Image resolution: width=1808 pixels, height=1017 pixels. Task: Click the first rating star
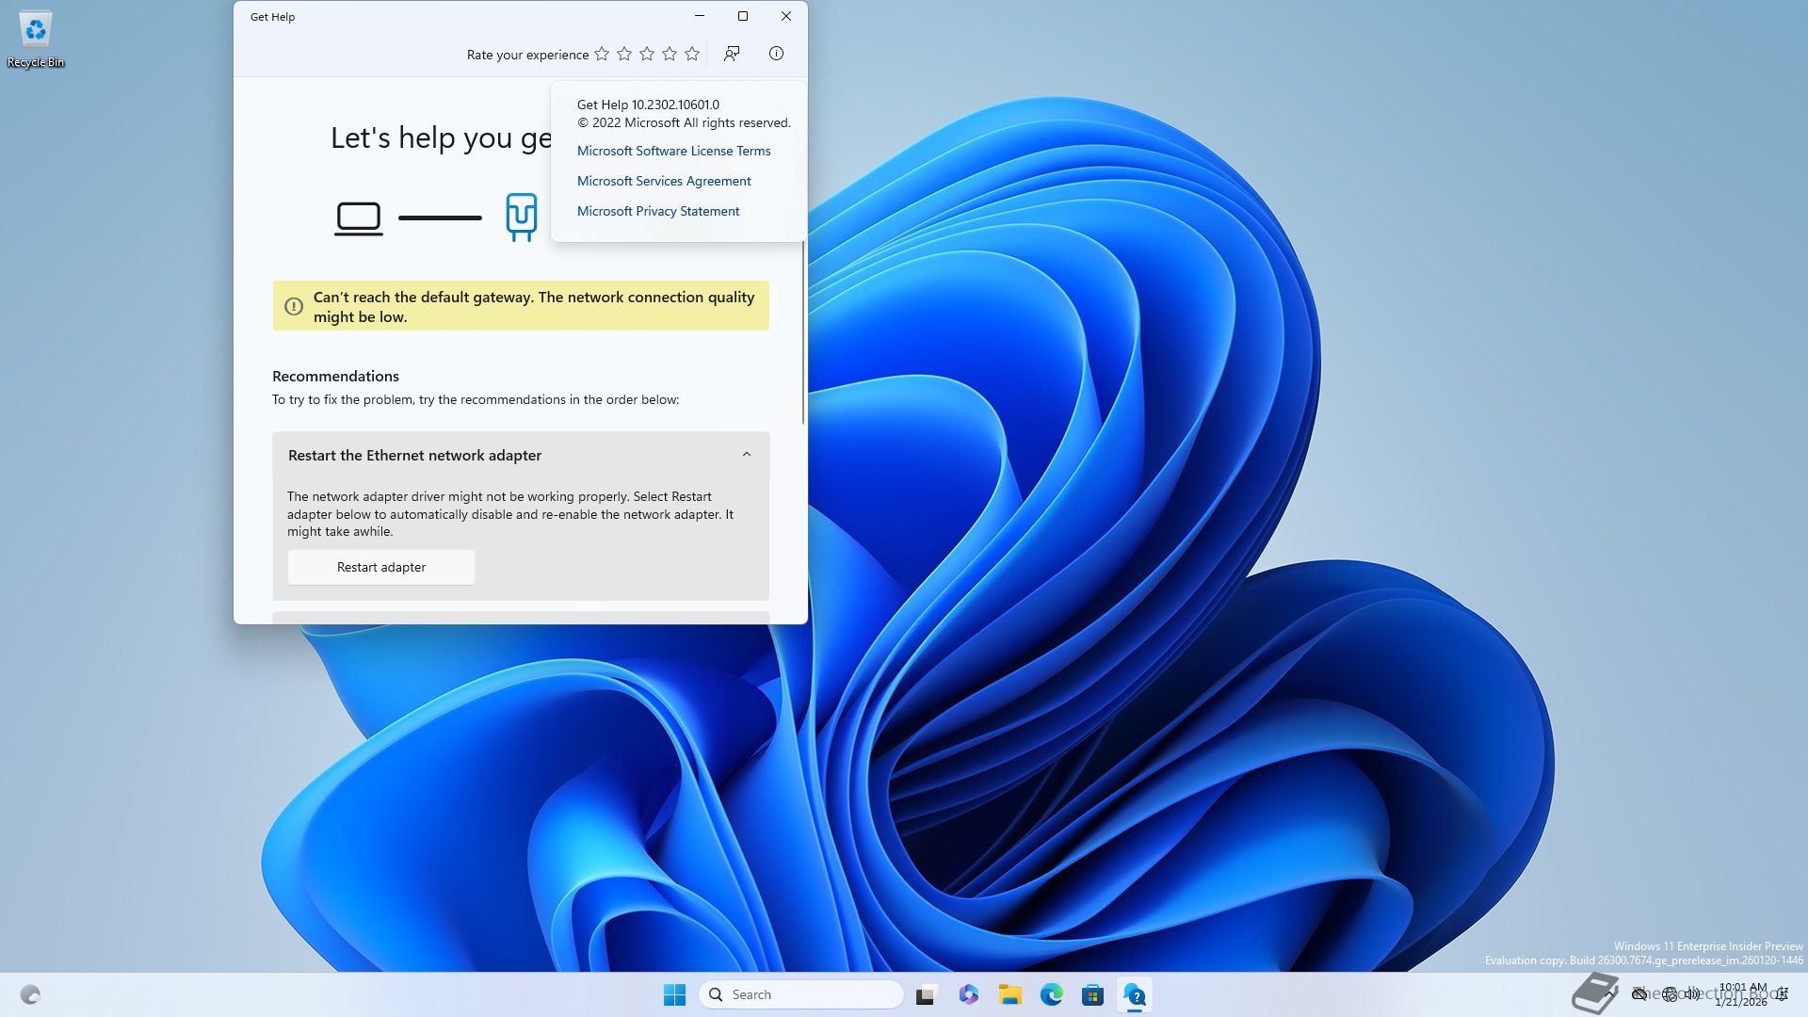coord(602,55)
